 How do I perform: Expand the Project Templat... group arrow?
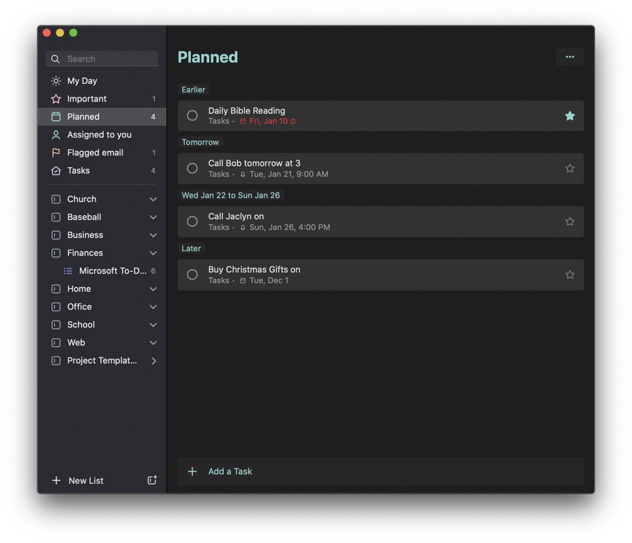coord(154,361)
